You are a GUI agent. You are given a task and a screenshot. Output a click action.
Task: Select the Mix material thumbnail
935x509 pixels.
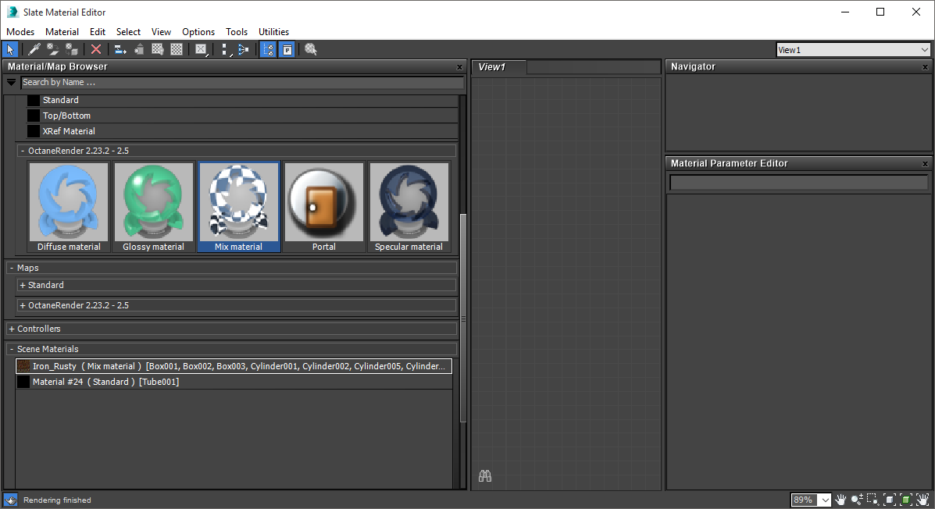(238, 207)
